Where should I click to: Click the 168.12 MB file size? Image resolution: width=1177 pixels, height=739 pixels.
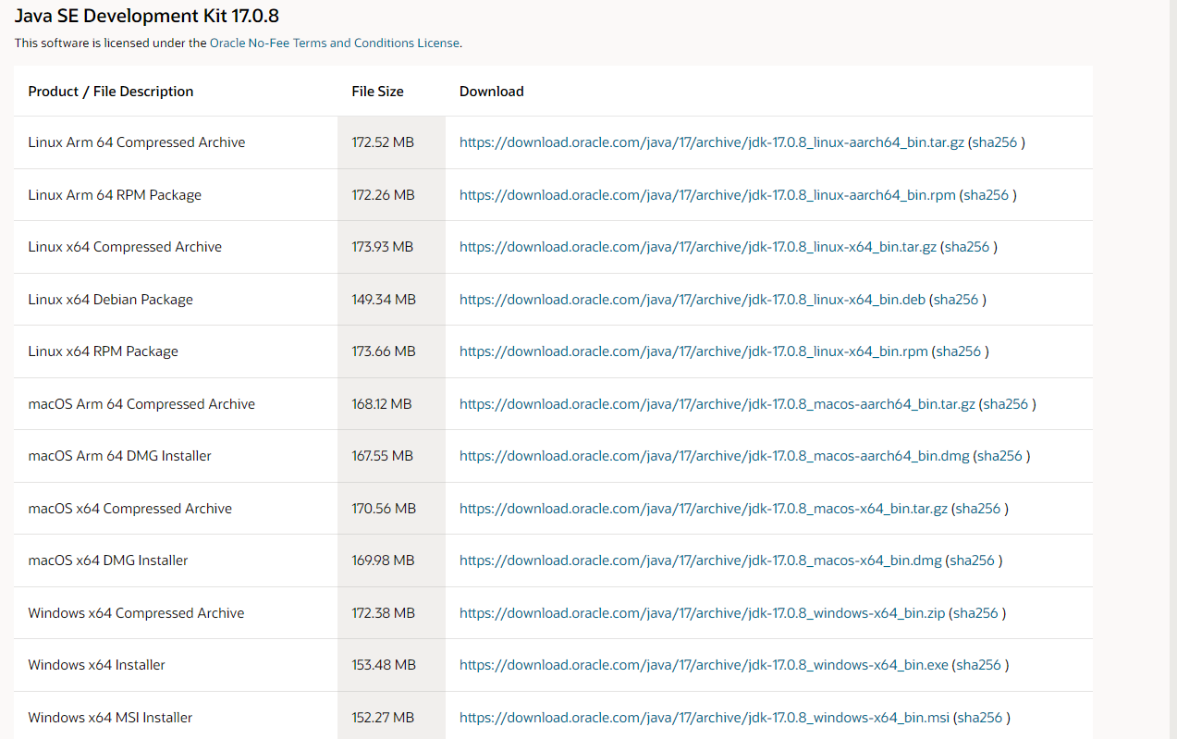pyautogui.click(x=382, y=404)
